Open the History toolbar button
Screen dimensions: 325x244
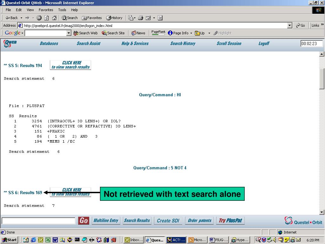(114, 18)
